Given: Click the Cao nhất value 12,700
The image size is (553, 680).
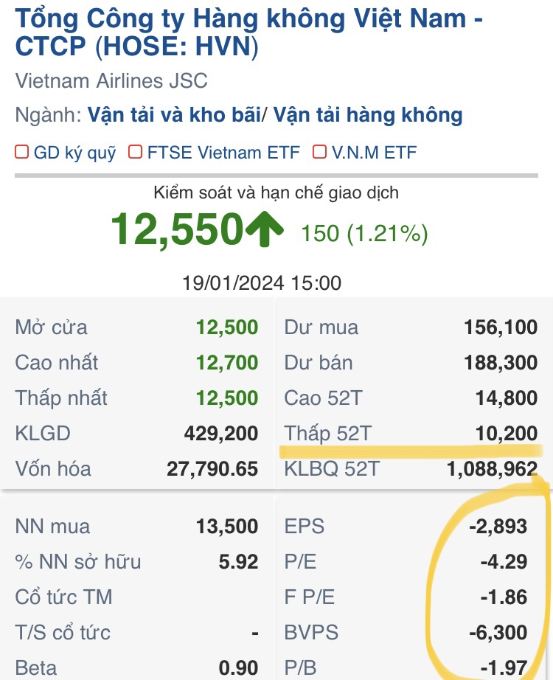Looking at the screenshot, I should tap(227, 363).
